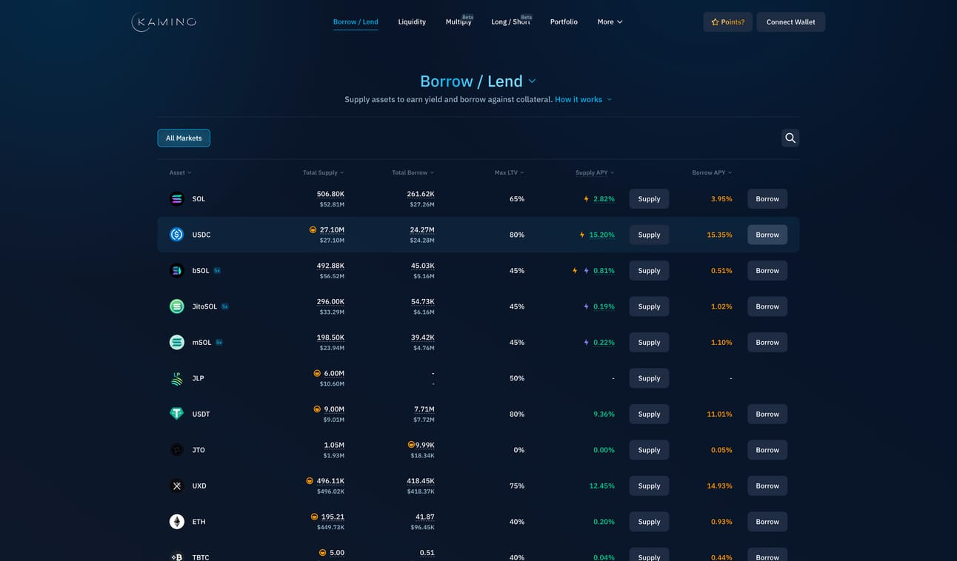Switch to the Liquidity tab
Screen dimensions: 957x561
pos(412,22)
